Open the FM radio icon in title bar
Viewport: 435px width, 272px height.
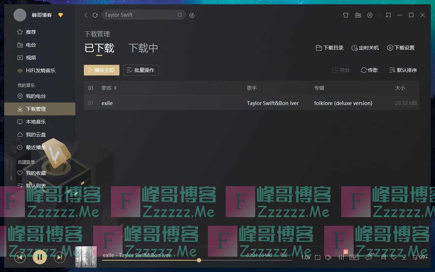pos(358,15)
